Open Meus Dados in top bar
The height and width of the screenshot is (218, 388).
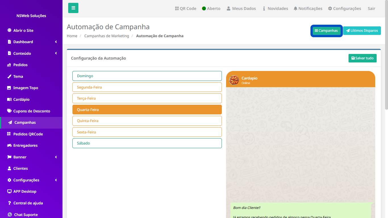241,9
